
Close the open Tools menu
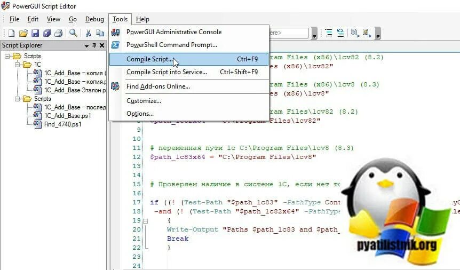click(x=120, y=19)
